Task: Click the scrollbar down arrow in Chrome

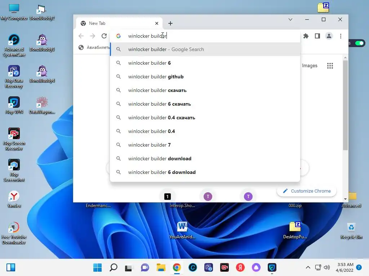Action: (345, 199)
